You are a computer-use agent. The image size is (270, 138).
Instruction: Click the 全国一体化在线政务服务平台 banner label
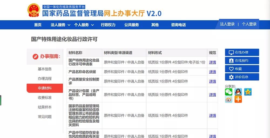(x=64, y=7)
